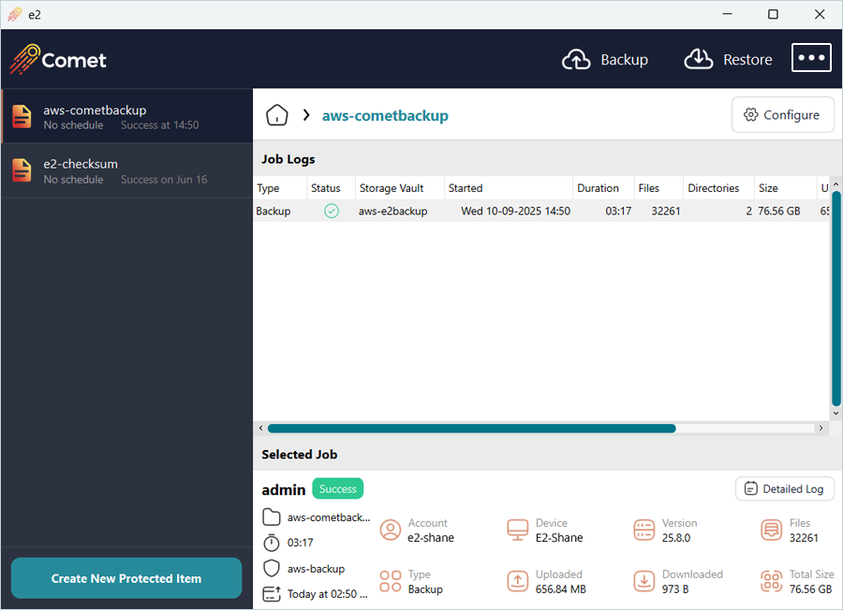
Task: Click the folder icon beside aws-cometback...
Action: point(272,517)
